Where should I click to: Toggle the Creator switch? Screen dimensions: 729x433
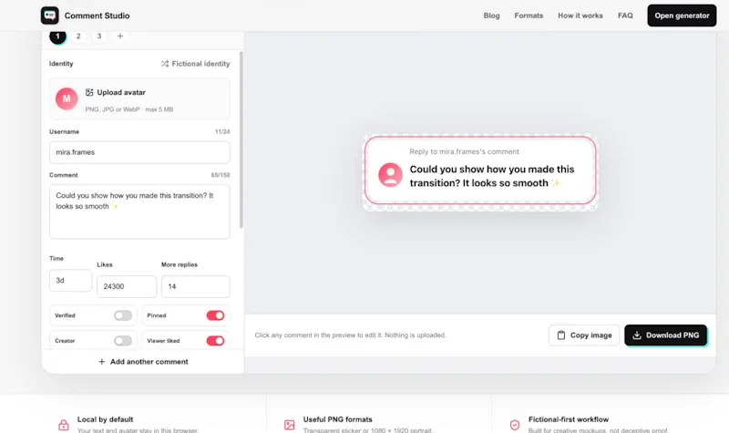pos(123,341)
